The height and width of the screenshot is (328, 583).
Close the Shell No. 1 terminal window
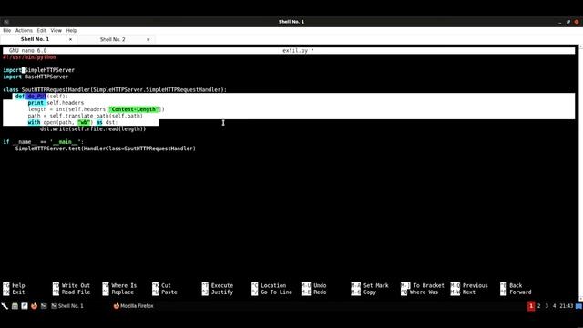[x=577, y=22]
